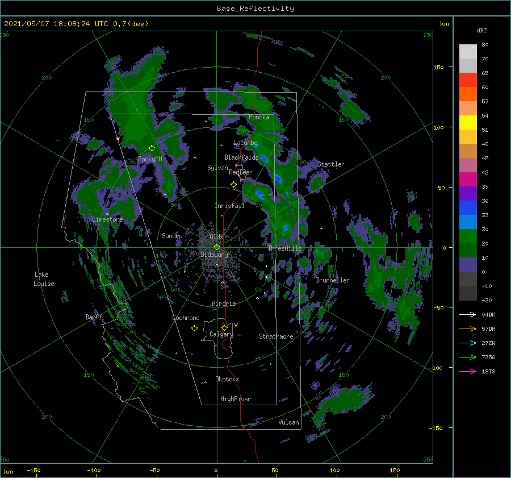Click the Limestone label

tap(107, 219)
